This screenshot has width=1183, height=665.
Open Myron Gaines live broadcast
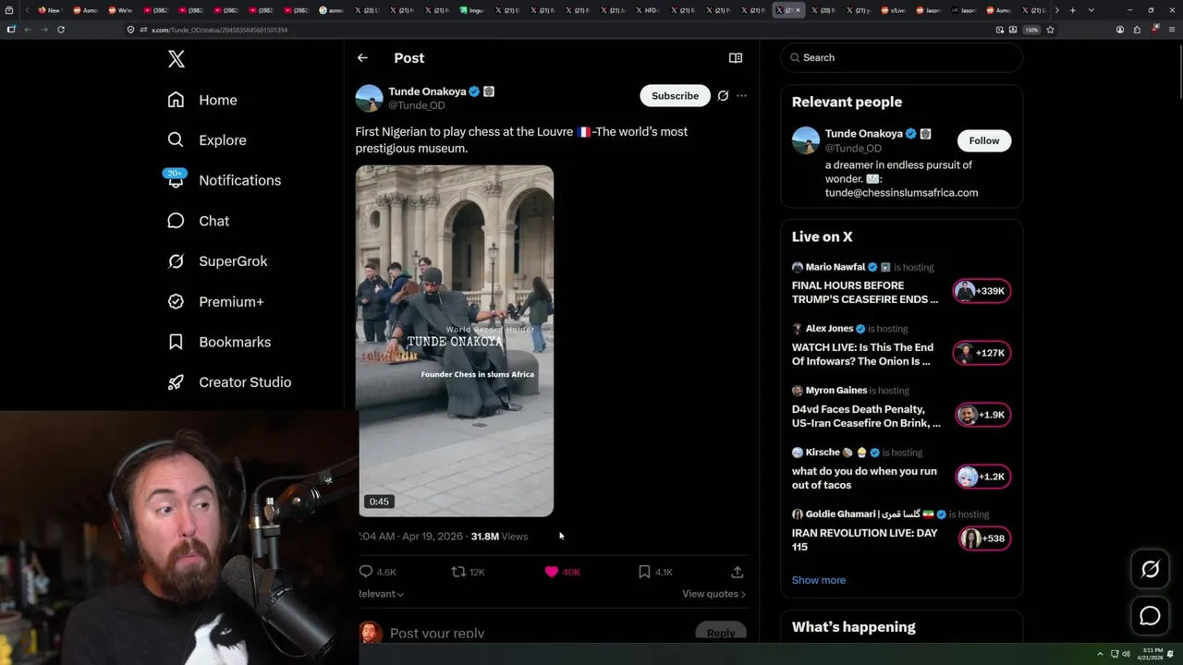click(x=866, y=417)
